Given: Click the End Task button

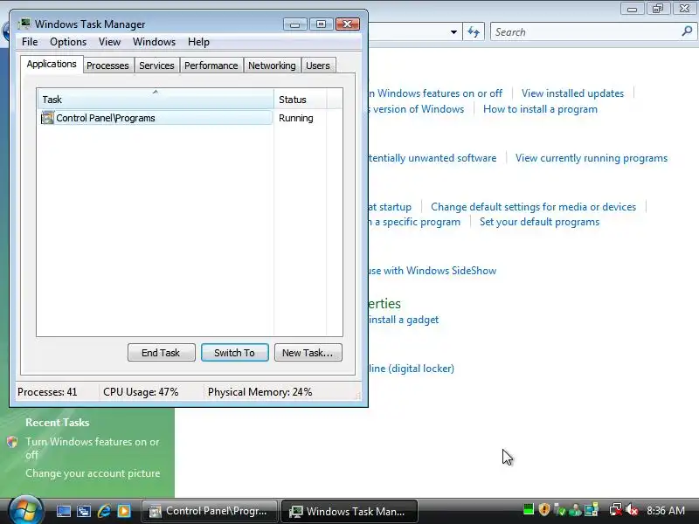Looking at the screenshot, I should click(x=162, y=353).
